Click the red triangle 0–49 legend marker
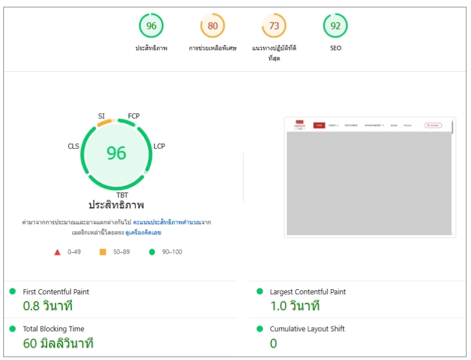The height and width of the screenshot is (360, 471). pyautogui.click(x=57, y=252)
